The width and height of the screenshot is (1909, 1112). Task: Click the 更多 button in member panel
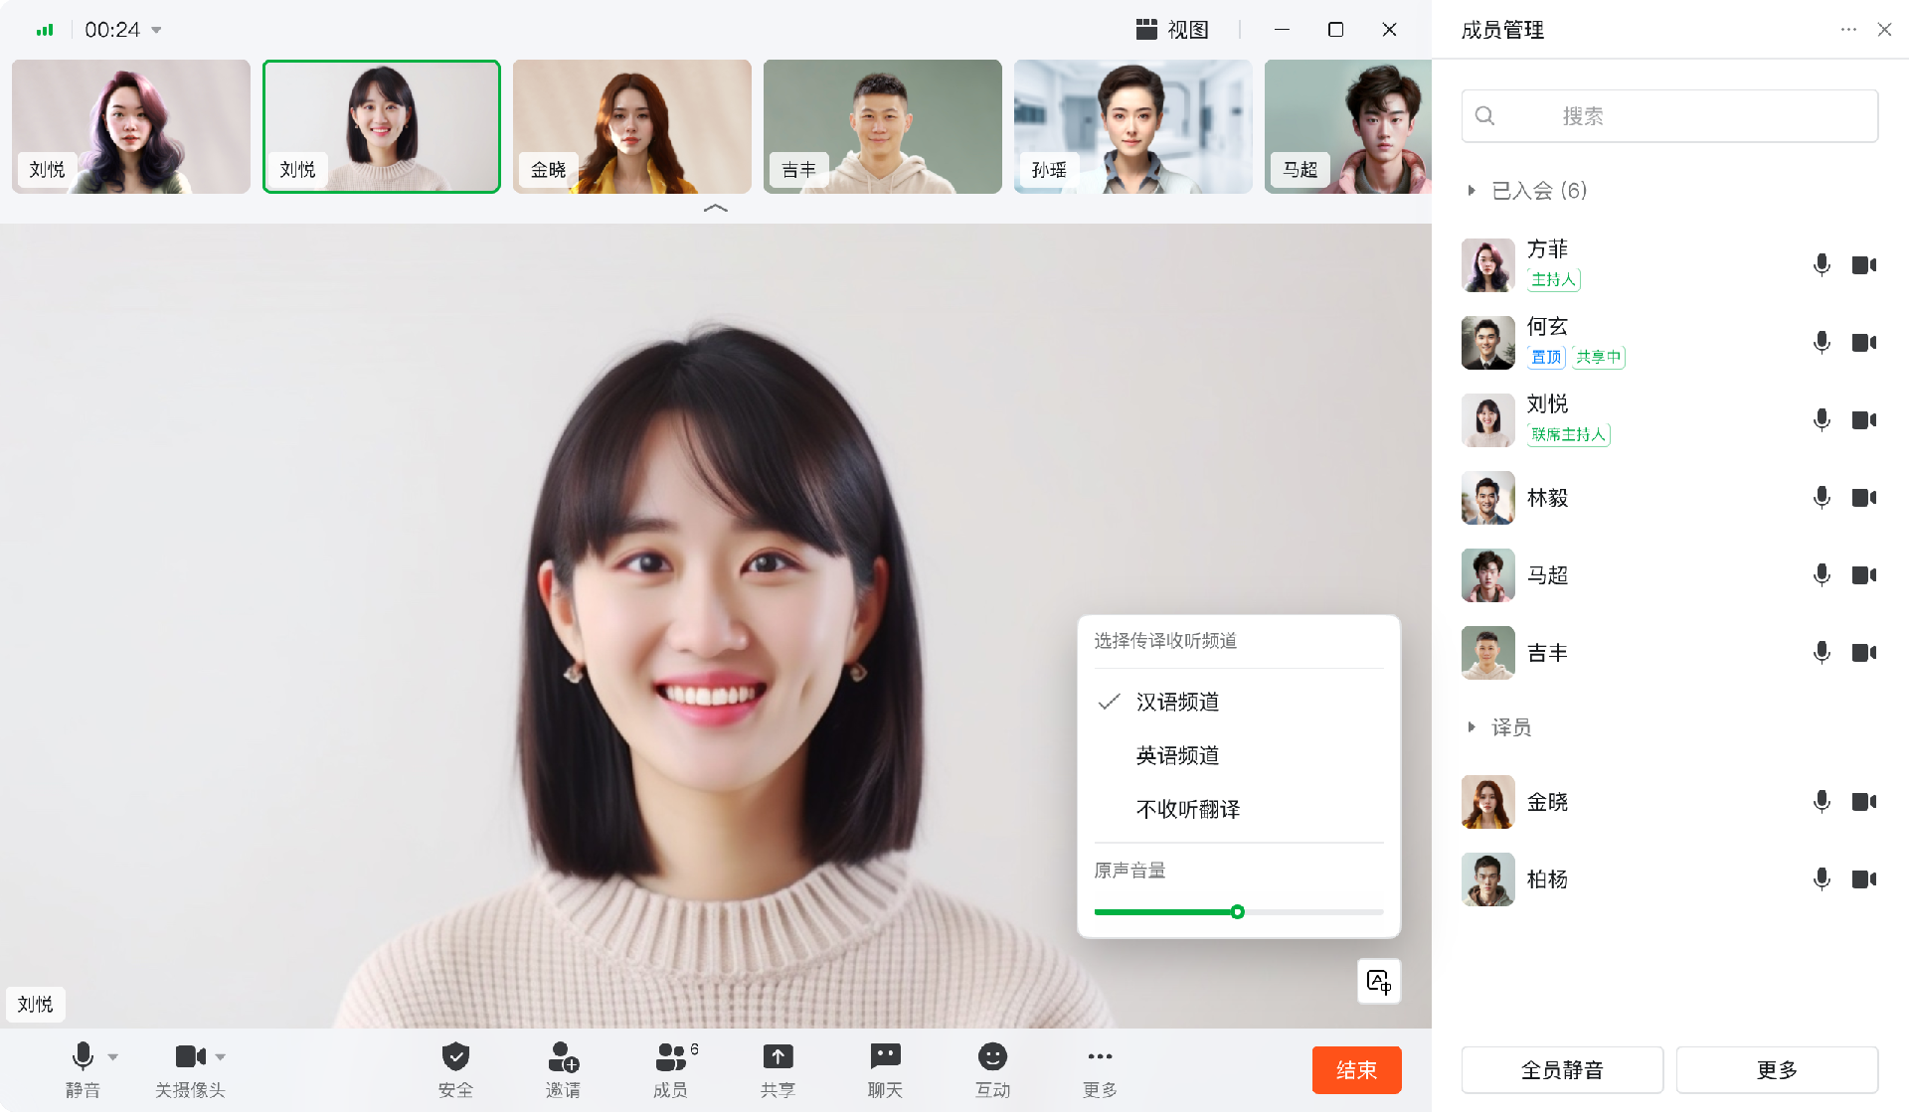1777,1070
